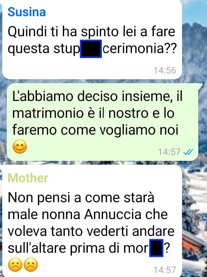
Task: Select the first frowning emoji
Action: (15, 265)
